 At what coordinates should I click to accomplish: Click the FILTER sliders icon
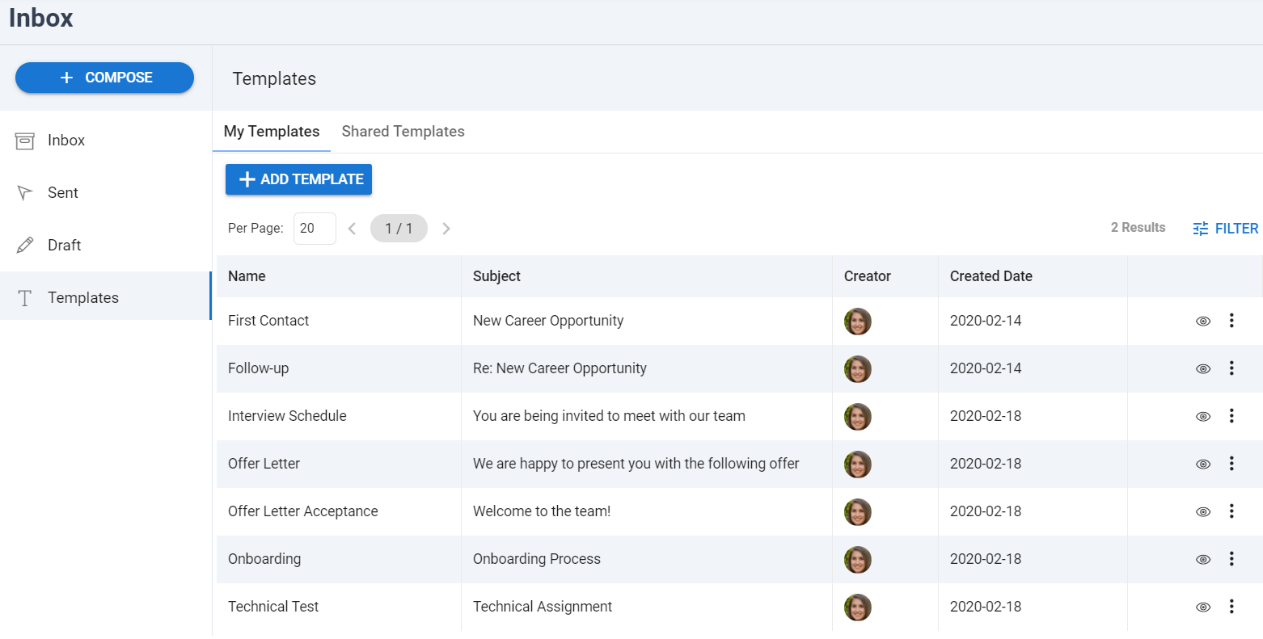tap(1199, 228)
